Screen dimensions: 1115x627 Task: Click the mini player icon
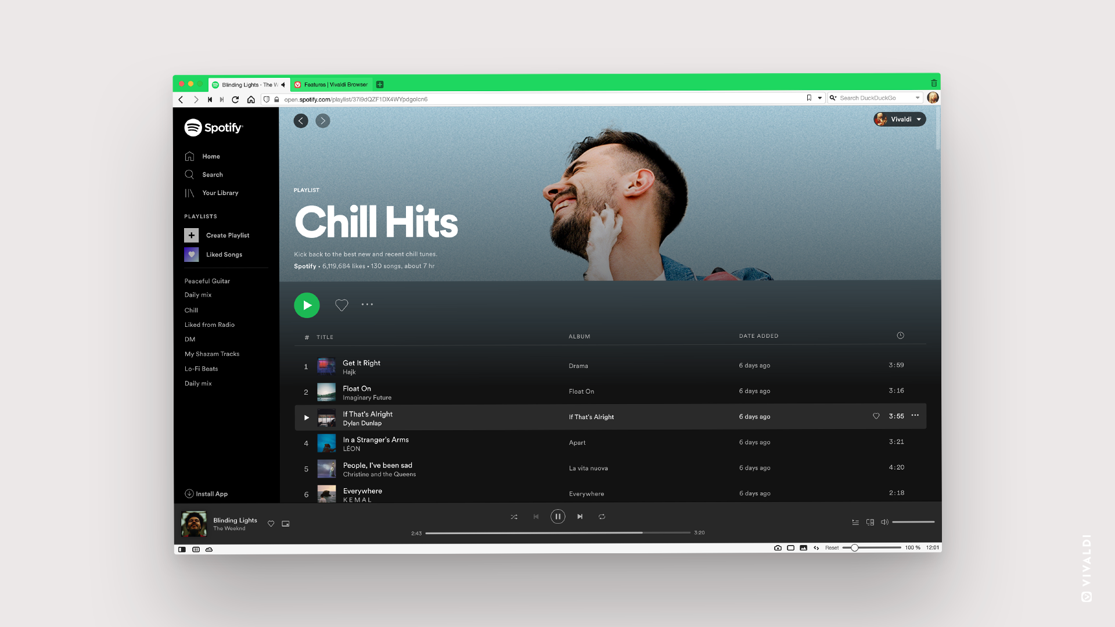click(x=286, y=522)
